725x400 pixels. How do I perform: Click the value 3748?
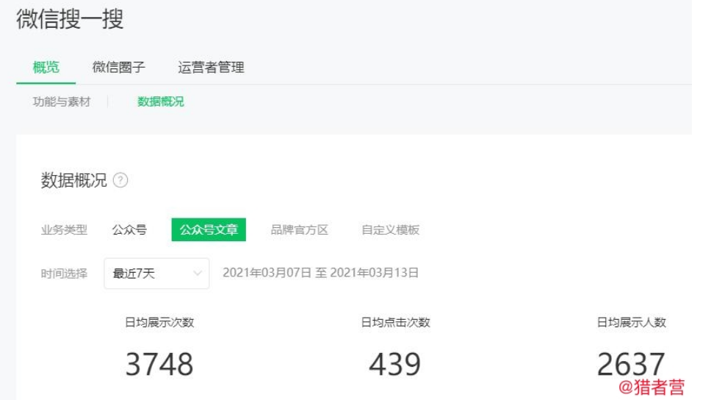[159, 364]
